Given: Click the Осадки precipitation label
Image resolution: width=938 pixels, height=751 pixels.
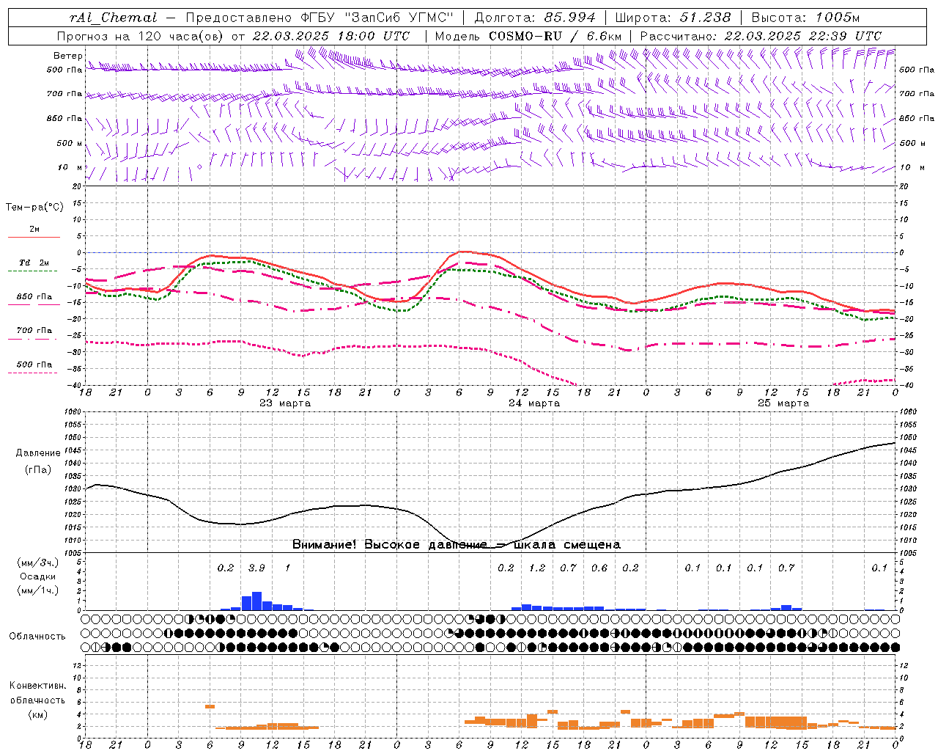Looking at the screenshot, I should click(37, 576).
